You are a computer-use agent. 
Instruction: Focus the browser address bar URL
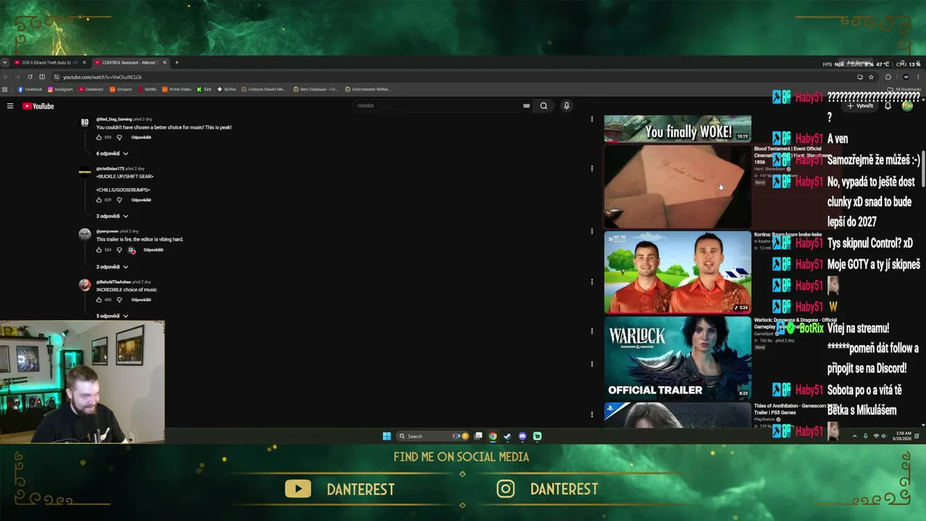(x=102, y=77)
